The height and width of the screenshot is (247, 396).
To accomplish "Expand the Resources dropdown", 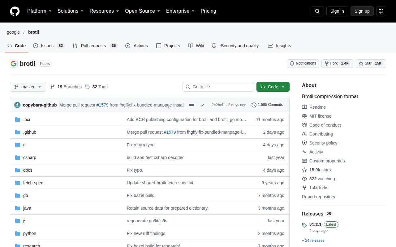I will tap(104, 11).
